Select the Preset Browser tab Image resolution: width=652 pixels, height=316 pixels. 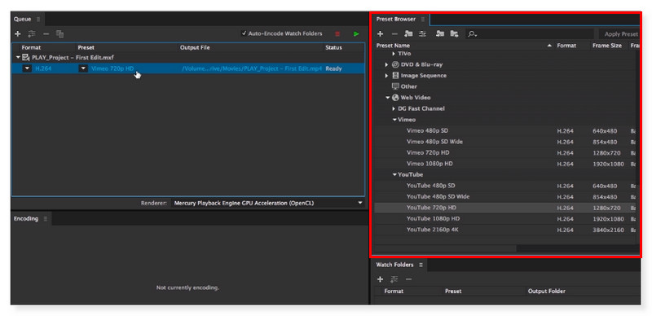pyautogui.click(x=395, y=19)
